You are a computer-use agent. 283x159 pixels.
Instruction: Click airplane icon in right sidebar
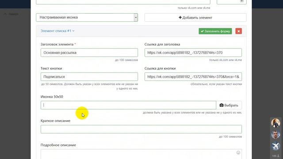275,146
